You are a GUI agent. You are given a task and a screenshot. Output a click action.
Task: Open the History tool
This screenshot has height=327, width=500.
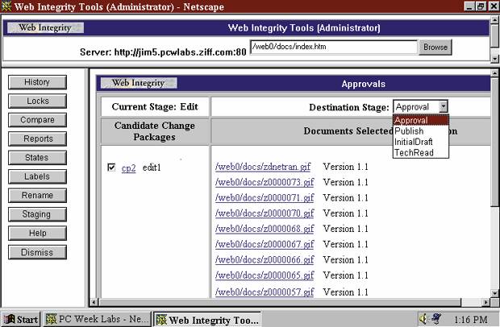(37, 82)
